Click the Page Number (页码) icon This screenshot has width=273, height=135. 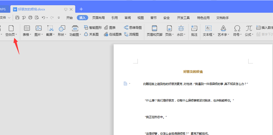pyautogui.click(x=170, y=28)
